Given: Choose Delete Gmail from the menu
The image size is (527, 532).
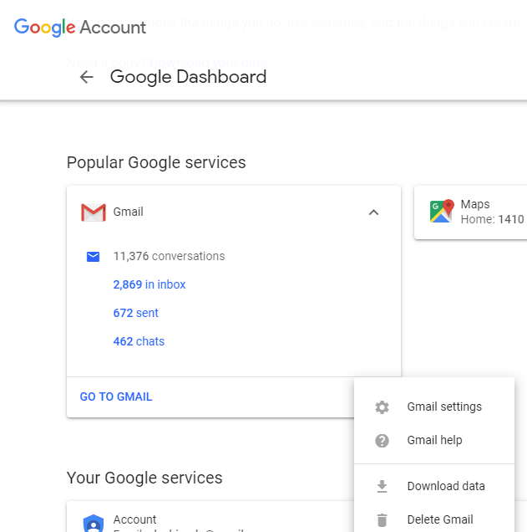Looking at the screenshot, I should (x=440, y=519).
